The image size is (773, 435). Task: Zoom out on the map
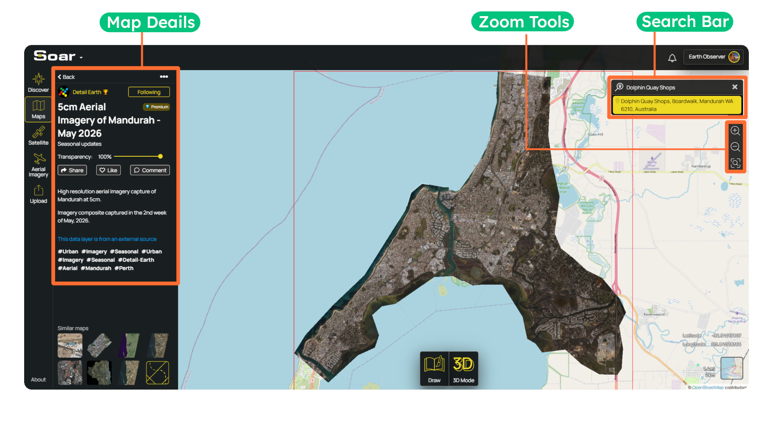click(x=735, y=147)
